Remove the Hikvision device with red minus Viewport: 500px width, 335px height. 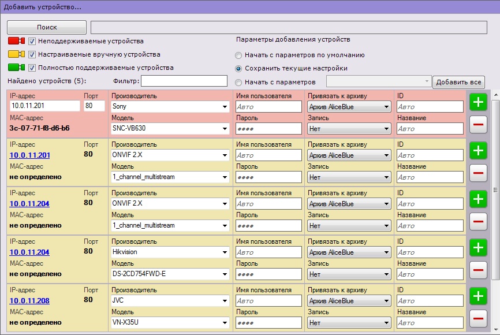point(478,270)
